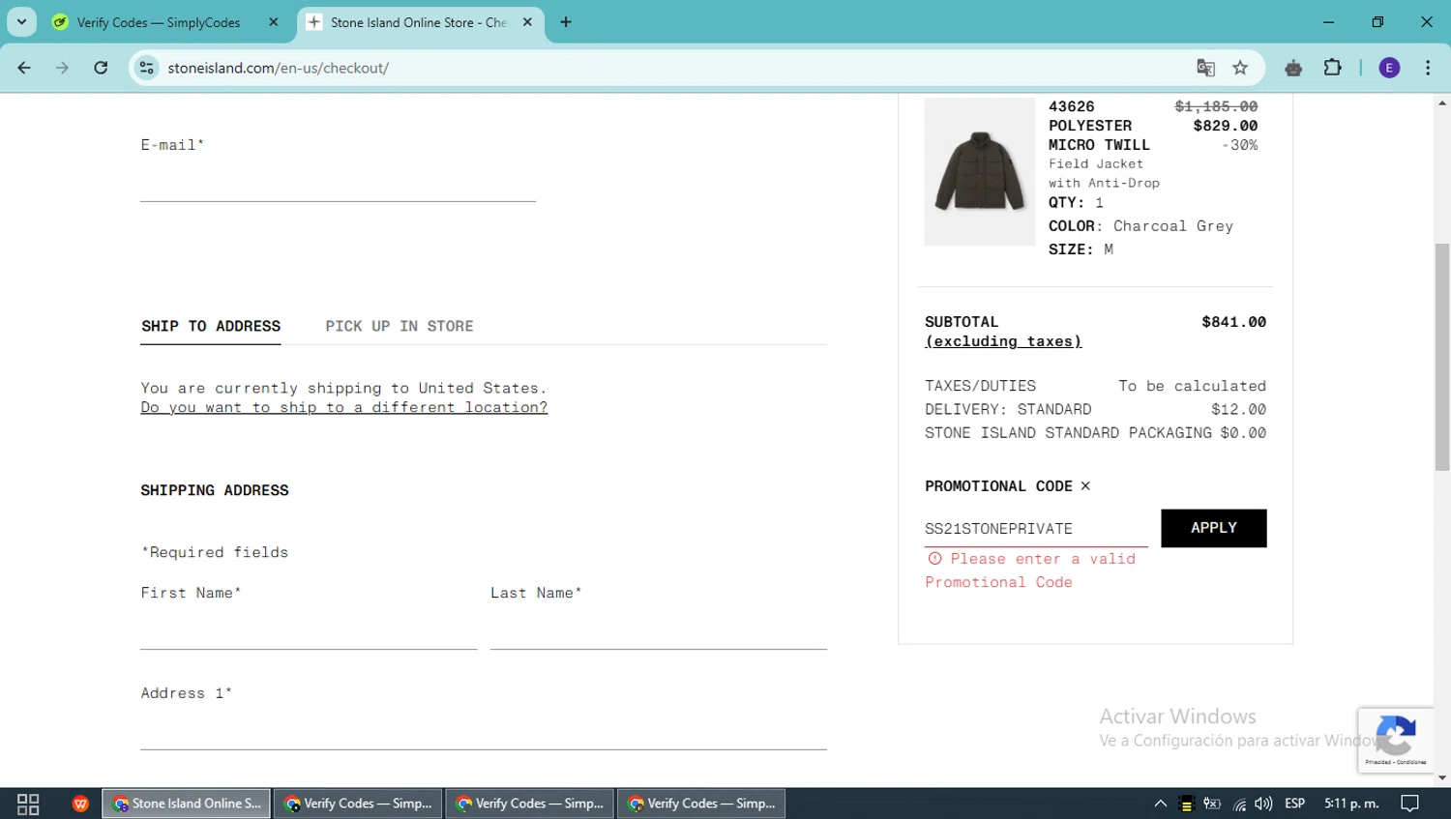Click the battery tray icon
The width and height of the screenshot is (1451, 819).
click(1212, 804)
